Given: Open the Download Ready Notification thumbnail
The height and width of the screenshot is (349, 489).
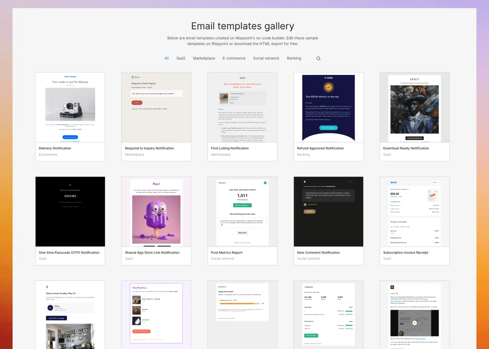Looking at the screenshot, I should tap(415, 107).
